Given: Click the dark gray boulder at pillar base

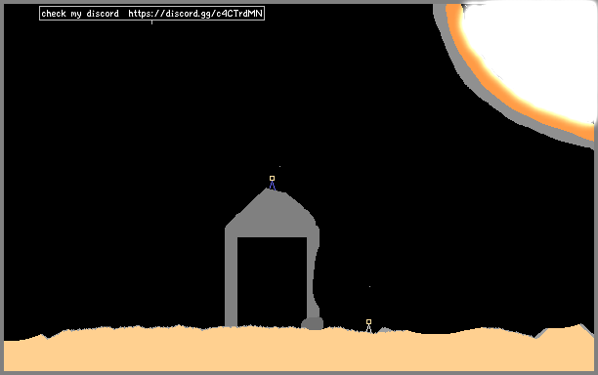Looking at the screenshot, I should pyautogui.click(x=313, y=323).
